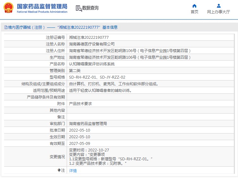Click the 产品名称 label
Viewport: 238px width, 178px height.
(x=57, y=64)
